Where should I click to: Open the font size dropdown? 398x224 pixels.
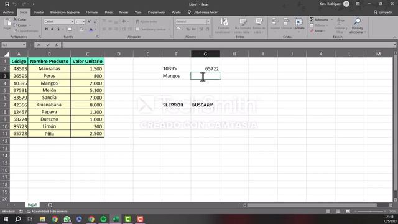point(83,22)
